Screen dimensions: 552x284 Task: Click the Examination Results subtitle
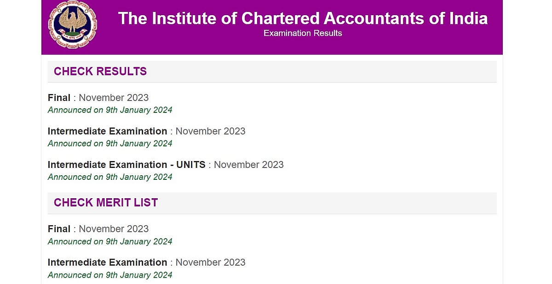pos(302,33)
